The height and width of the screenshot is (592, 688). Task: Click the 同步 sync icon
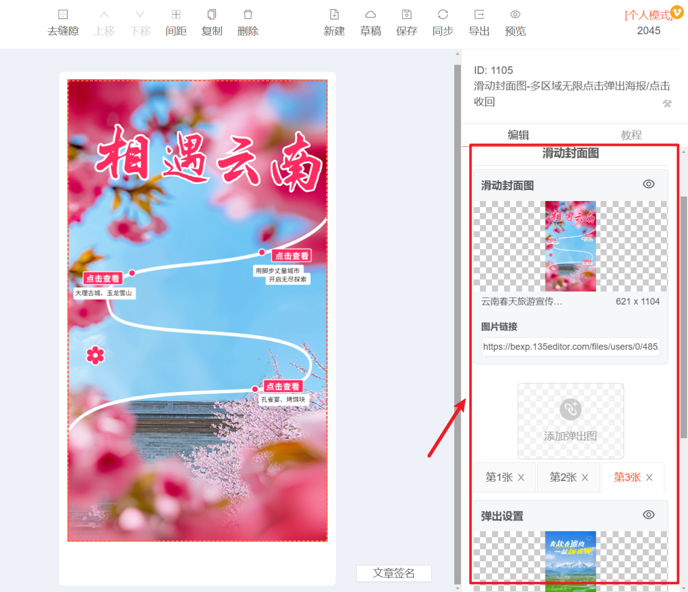(x=443, y=15)
